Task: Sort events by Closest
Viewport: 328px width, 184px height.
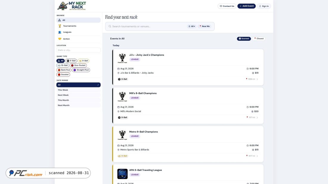Action: [x=259, y=39]
